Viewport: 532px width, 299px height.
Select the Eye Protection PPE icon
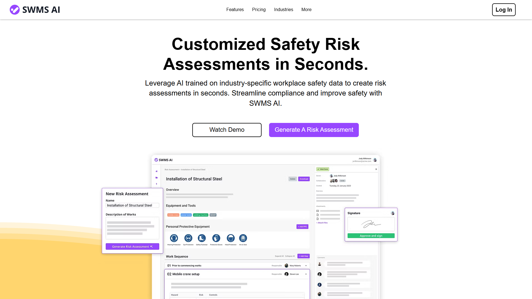point(188,238)
